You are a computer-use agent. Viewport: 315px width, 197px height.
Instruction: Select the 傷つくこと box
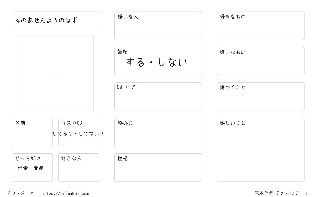[x=261, y=97]
